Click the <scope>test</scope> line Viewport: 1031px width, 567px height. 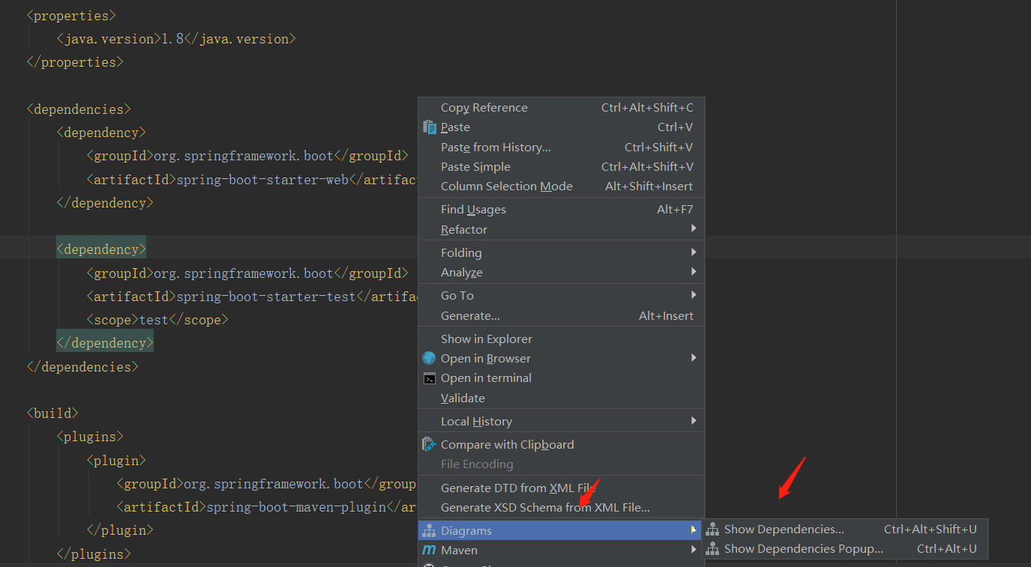tap(157, 320)
